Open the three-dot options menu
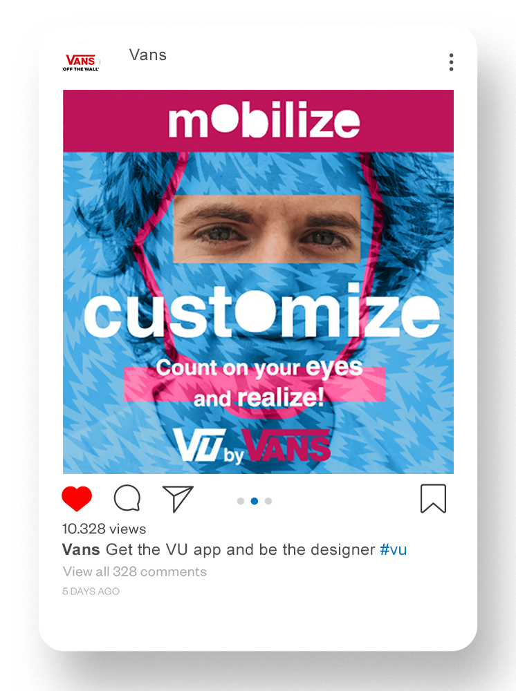 pyautogui.click(x=451, y=62)
